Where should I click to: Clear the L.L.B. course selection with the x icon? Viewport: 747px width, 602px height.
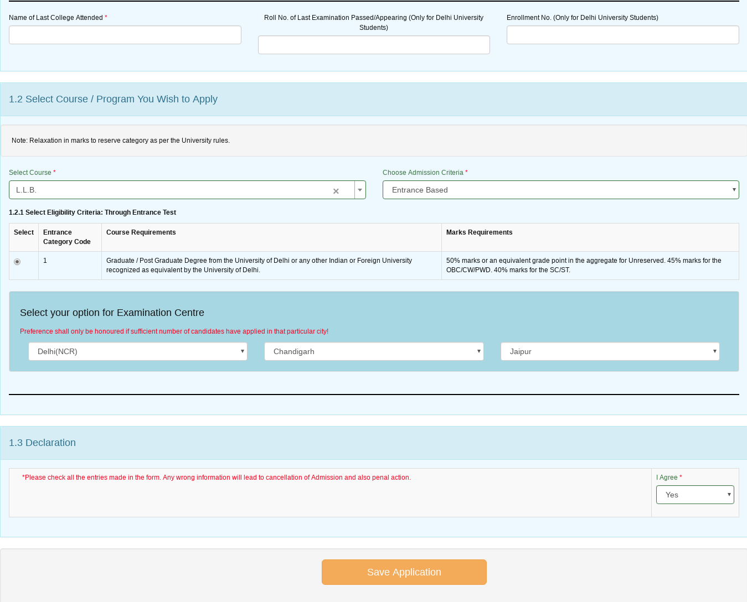click(336, 191)
